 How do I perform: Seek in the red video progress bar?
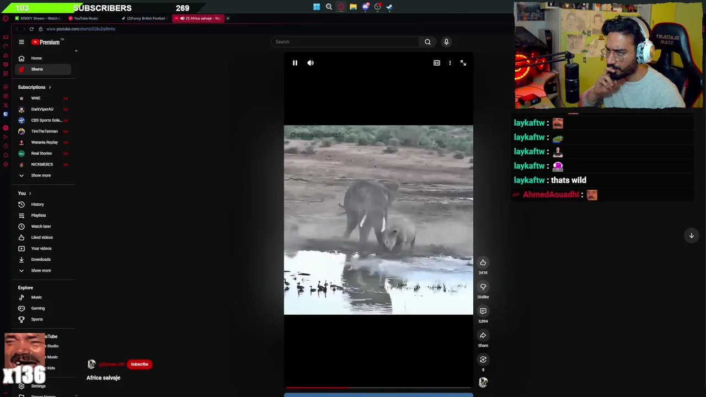[378, 388]
